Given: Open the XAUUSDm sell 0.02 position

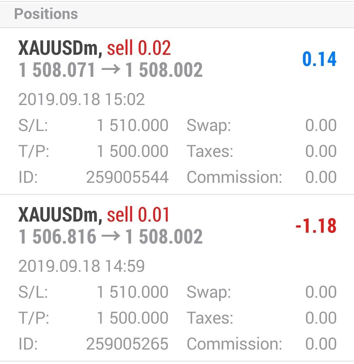Looking at the screenshot, I should coord(95,49).
